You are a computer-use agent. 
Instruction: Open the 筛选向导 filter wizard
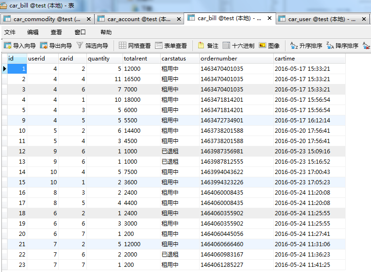click(x=93, y=45)
